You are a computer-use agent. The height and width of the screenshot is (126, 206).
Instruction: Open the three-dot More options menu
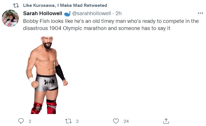(200, 13)
